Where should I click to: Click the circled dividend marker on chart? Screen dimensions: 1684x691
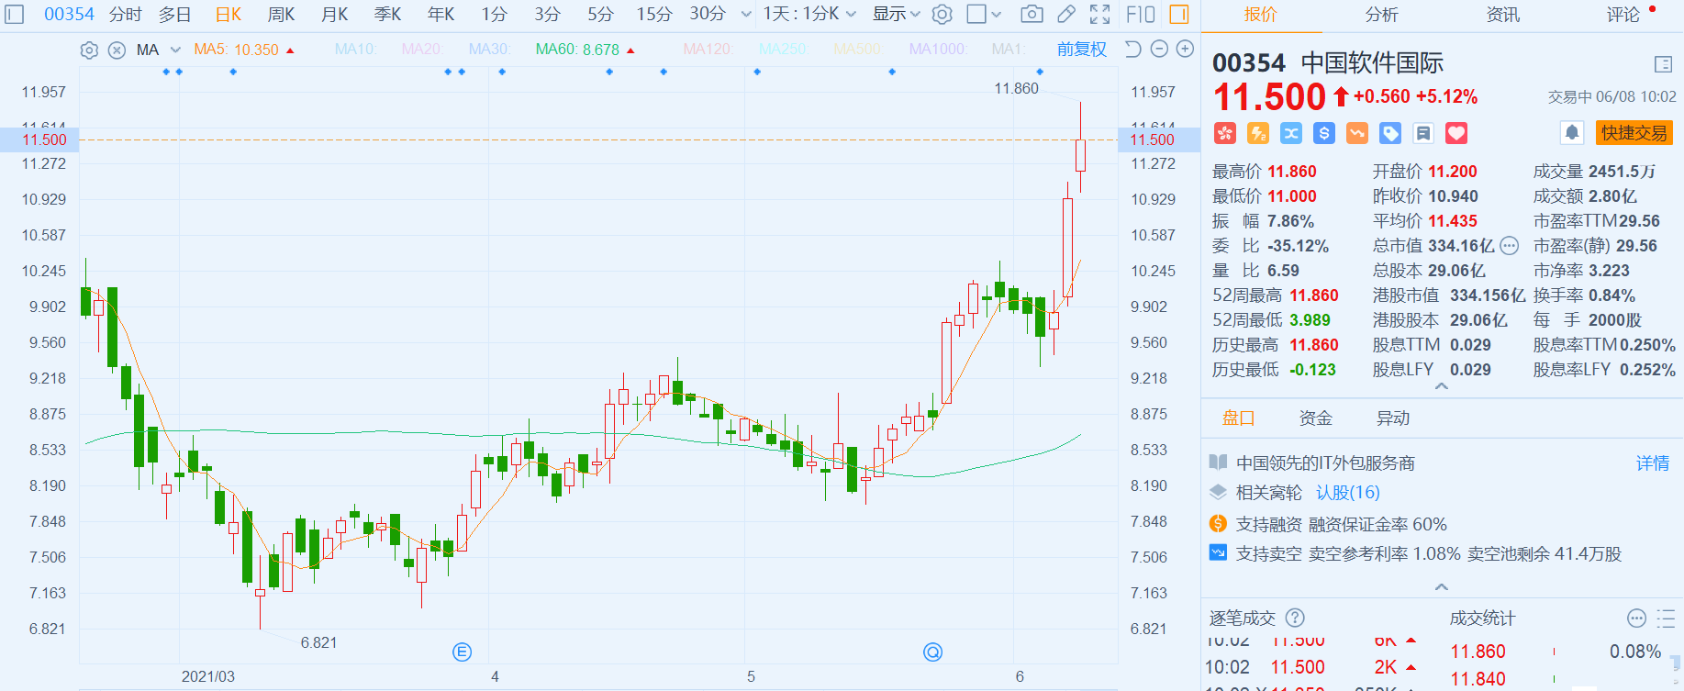tap(932, 652)
